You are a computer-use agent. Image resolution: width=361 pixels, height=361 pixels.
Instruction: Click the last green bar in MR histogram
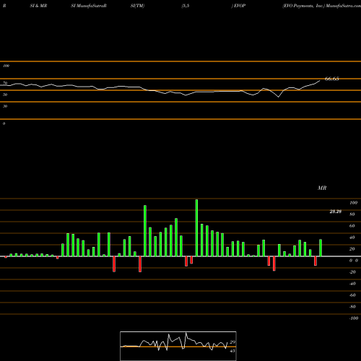click(x=321, y=248)
